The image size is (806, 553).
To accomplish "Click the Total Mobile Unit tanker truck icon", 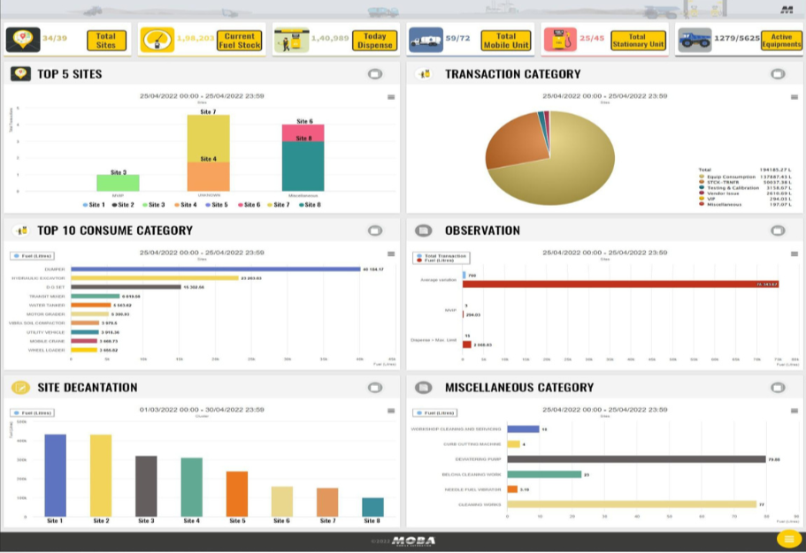I will click(426, 40).
